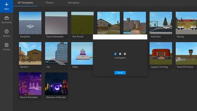Screen dimensions: 197x111
Task: Click the City label text
Action: [48, 67]
